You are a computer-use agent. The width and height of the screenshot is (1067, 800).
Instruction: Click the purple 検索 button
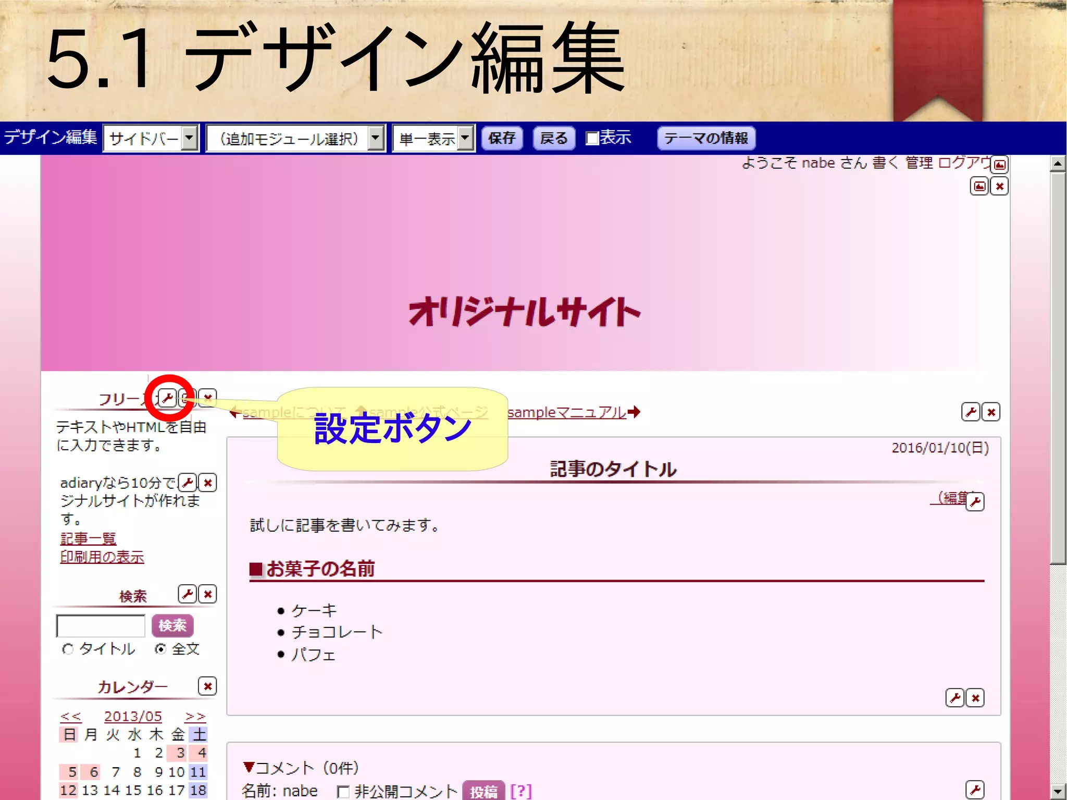coord(172,625)
